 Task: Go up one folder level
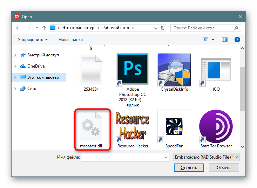[44, 28]
